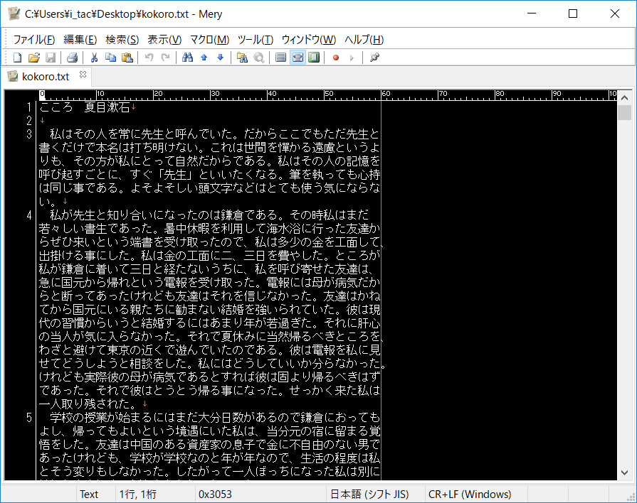The height and width of the screenshot is (503, 637).
Task: Select the no-wrap lines icon
Action: [280, 58]
